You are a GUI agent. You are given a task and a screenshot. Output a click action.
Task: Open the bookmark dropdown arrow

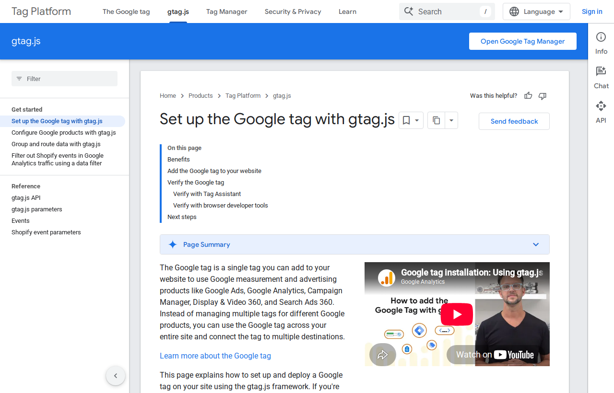[x=417, y=120]
